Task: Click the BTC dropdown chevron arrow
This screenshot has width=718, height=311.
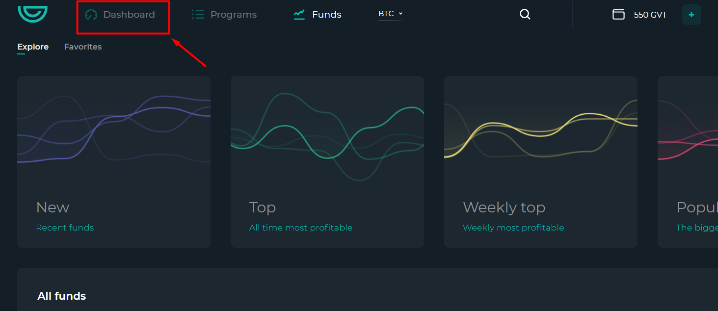Action: click(400, 14)
